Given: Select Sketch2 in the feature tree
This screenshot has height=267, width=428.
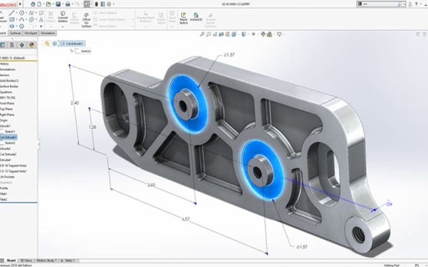Looking at the screenshot, I should (10, 143).
